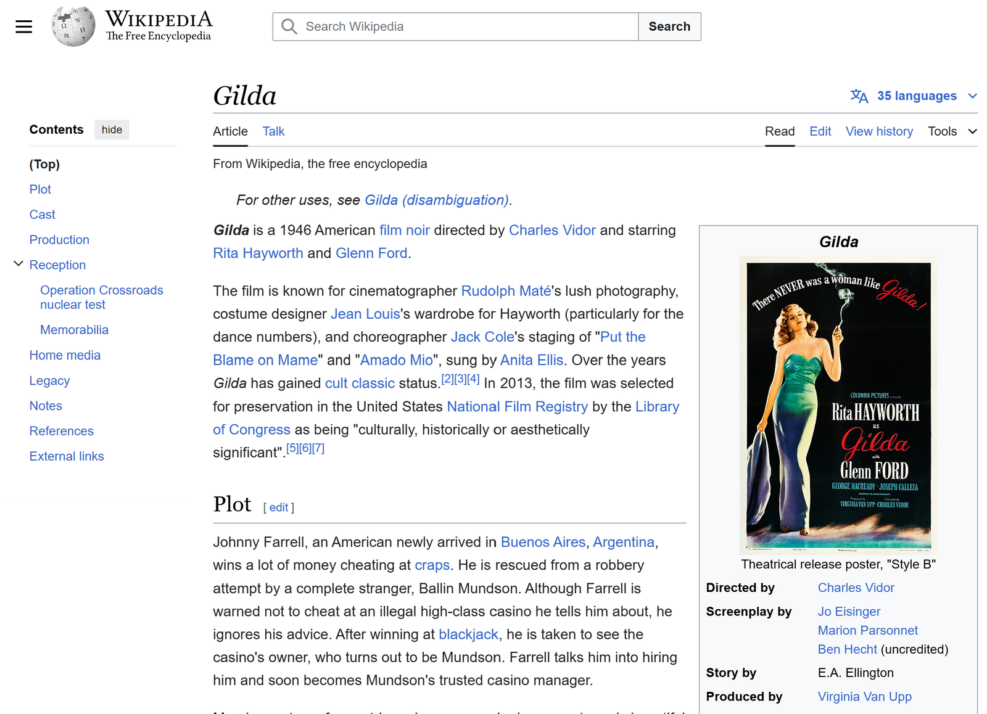Switch to the Talk tab

click(273, 131)
